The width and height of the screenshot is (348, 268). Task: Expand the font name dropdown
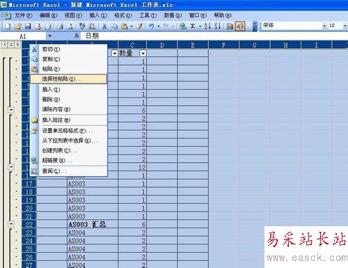324,26
